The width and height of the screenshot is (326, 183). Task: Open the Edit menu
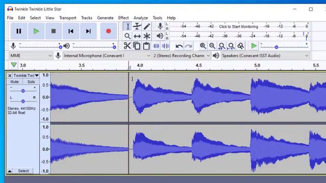[x=21, y=18]
